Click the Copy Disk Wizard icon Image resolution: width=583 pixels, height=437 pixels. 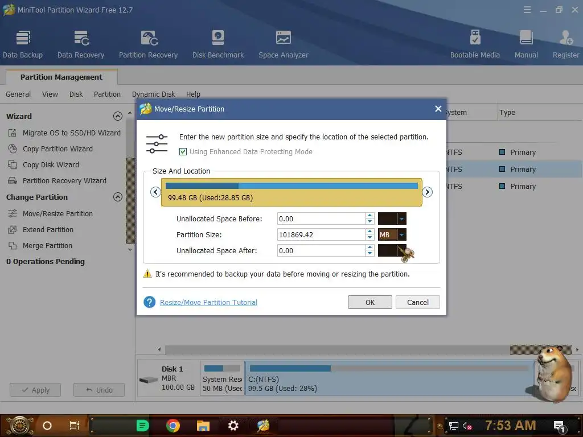[13, 164]
